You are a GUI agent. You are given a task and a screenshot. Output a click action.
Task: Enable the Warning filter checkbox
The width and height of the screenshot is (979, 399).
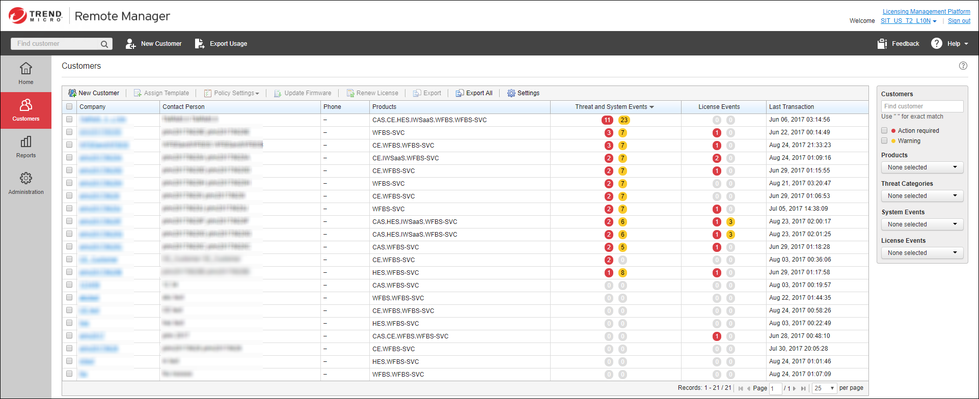click(x=884, y=141)
